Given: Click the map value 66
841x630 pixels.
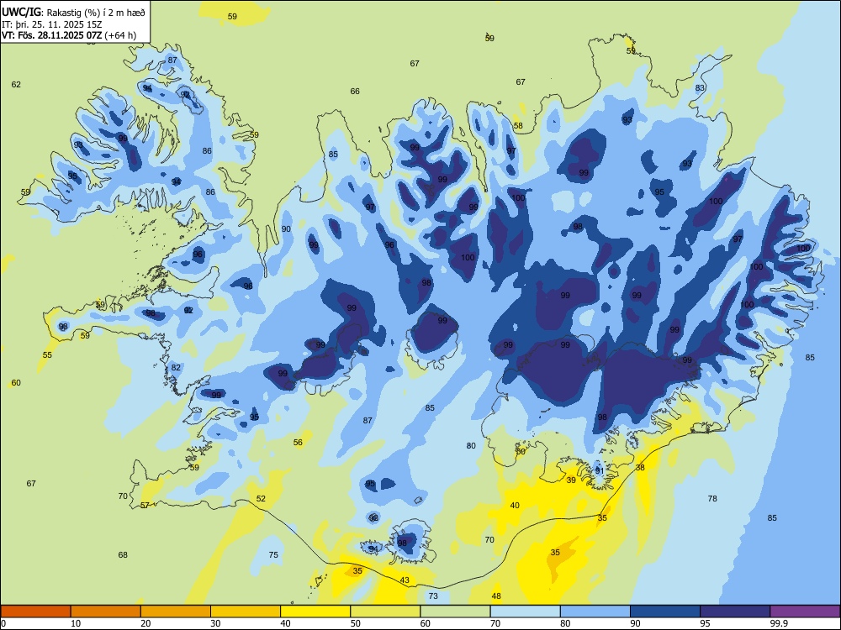Looking at the screenshot, I should tap(355, 91).
